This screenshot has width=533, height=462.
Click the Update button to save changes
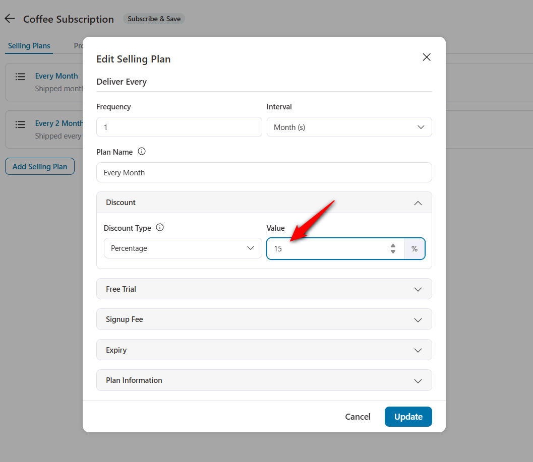coord(408,417)
